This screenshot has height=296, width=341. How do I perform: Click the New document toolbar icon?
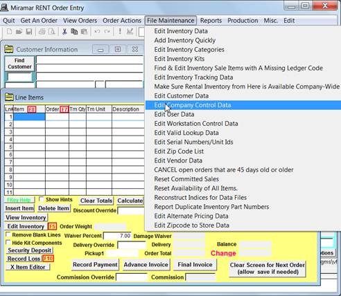coord(9,31)
